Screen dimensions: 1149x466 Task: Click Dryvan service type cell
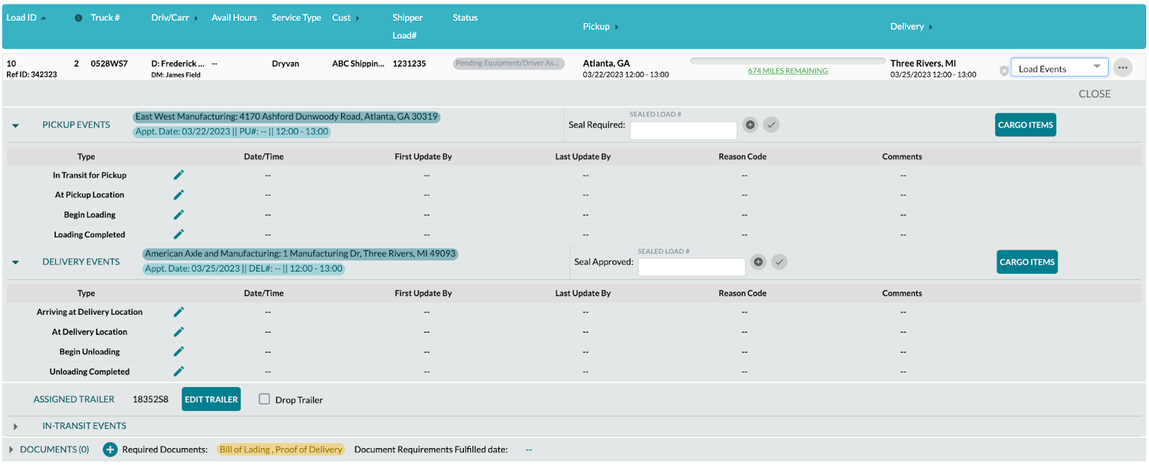tap(285, 64)
